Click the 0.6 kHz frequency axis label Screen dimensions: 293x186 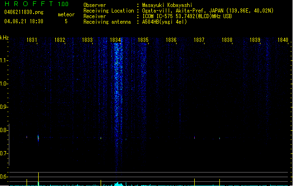[x=4, y=177]
